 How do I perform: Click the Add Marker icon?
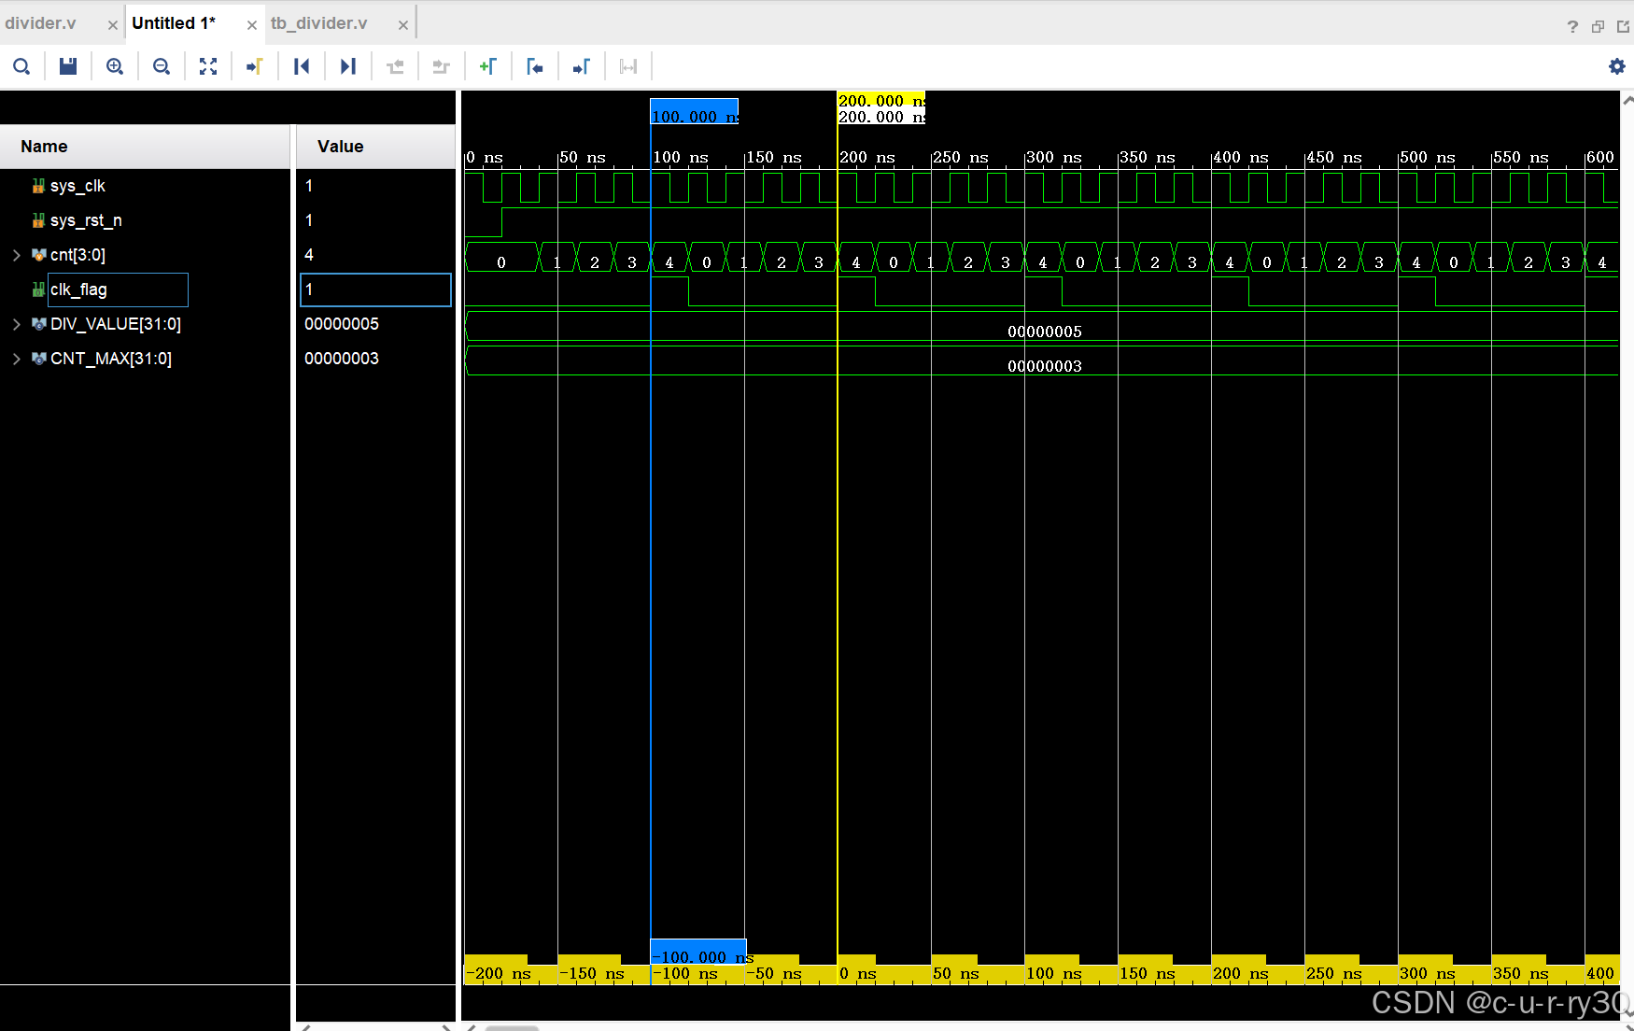(487, 66)
